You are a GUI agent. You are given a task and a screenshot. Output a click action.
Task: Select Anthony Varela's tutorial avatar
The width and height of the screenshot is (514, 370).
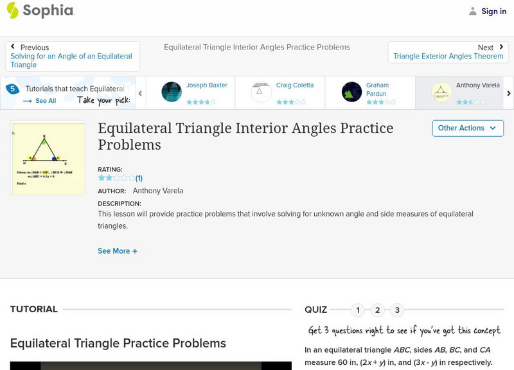pos(441,92)
